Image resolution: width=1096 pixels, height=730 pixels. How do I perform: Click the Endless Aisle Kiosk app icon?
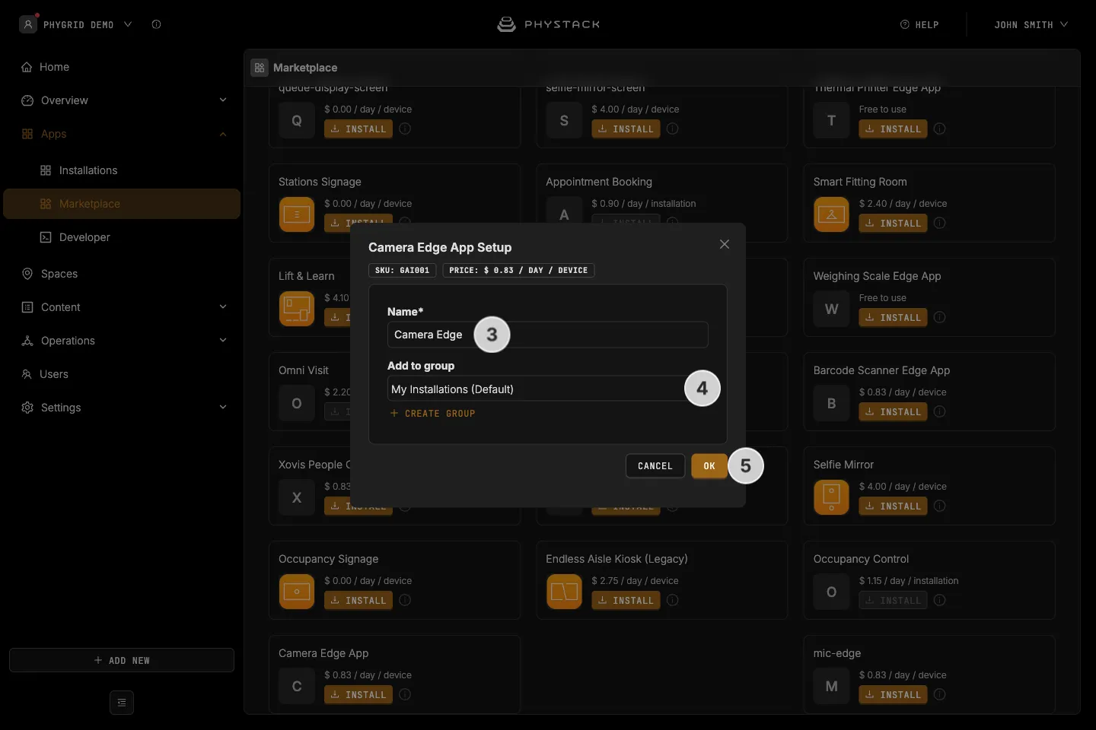(x=564, y=592)
